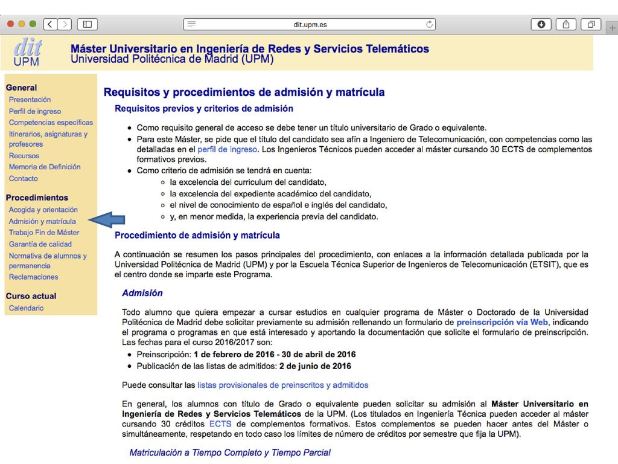
Task: Click the dit.upm.es address field
Action: [310, 24]
